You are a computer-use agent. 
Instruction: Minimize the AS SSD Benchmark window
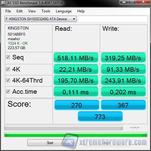124,2
